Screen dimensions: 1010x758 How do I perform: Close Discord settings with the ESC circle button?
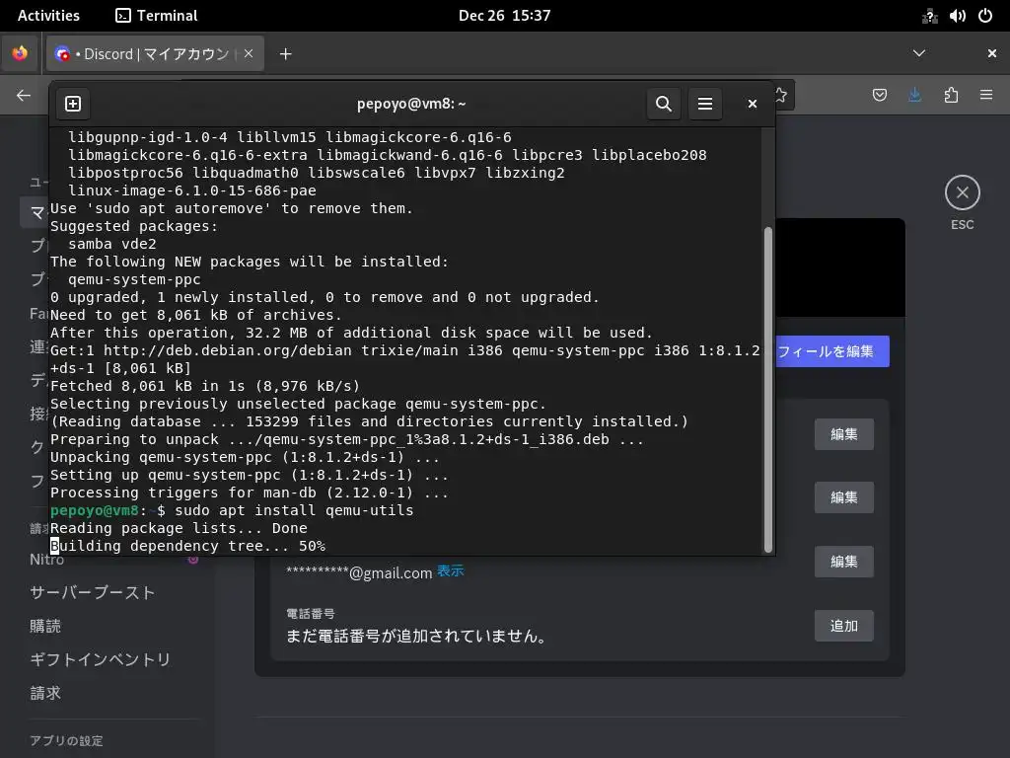click(x=963, y=192)
